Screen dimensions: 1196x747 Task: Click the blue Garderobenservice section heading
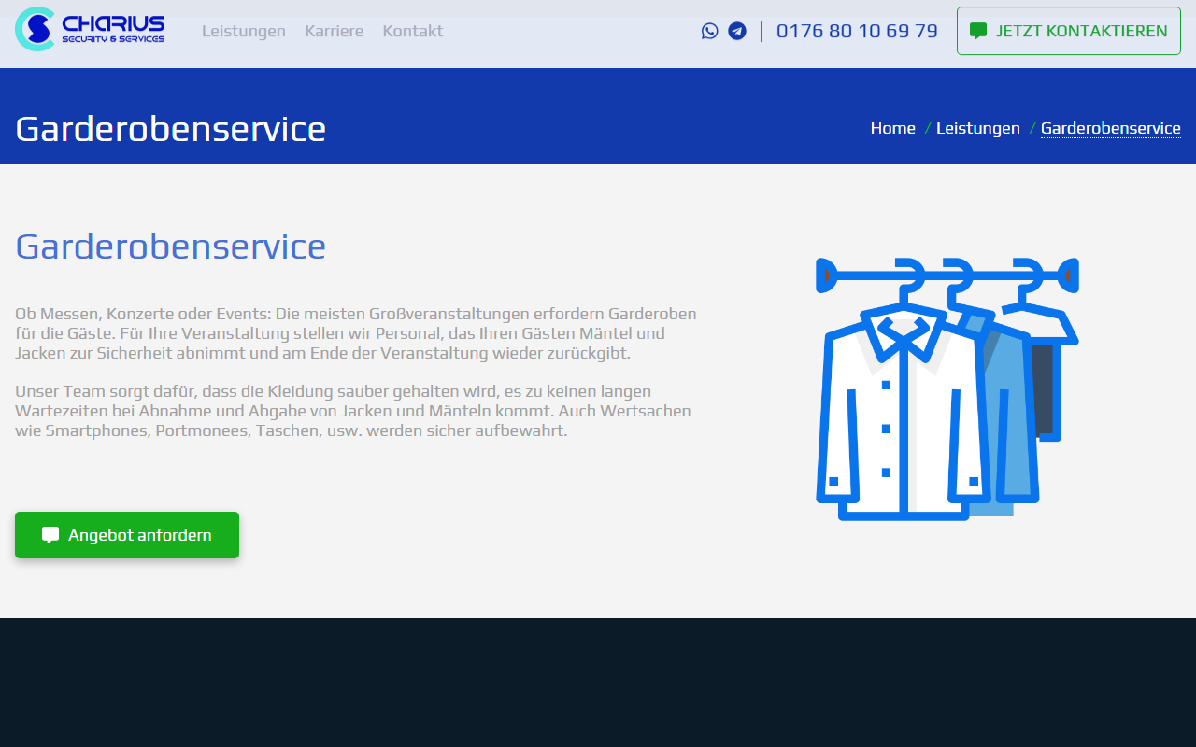tap(171, 246)
